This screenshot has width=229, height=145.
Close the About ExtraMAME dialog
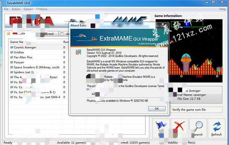(163, 24)
